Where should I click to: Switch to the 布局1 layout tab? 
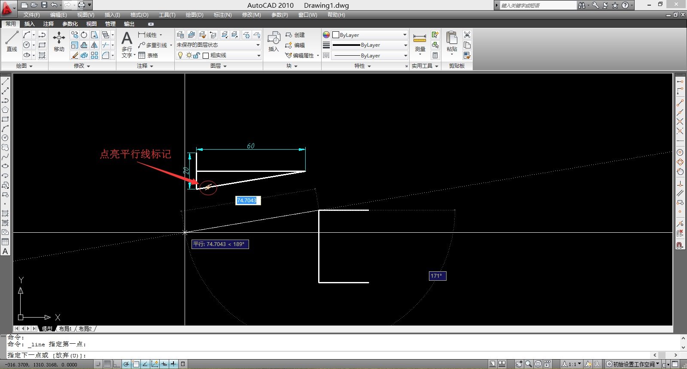(x=65, y=329)
